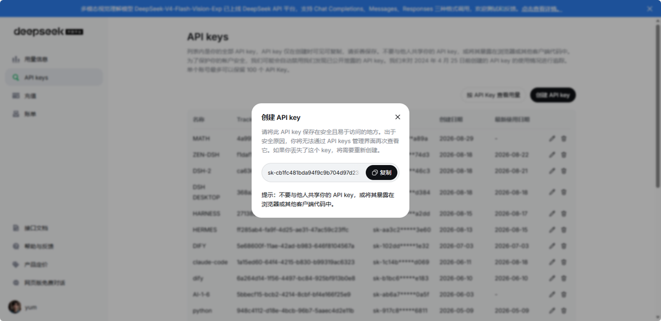Edit the python key name
Screen dimensions: 661x321
tap(552, 311)
